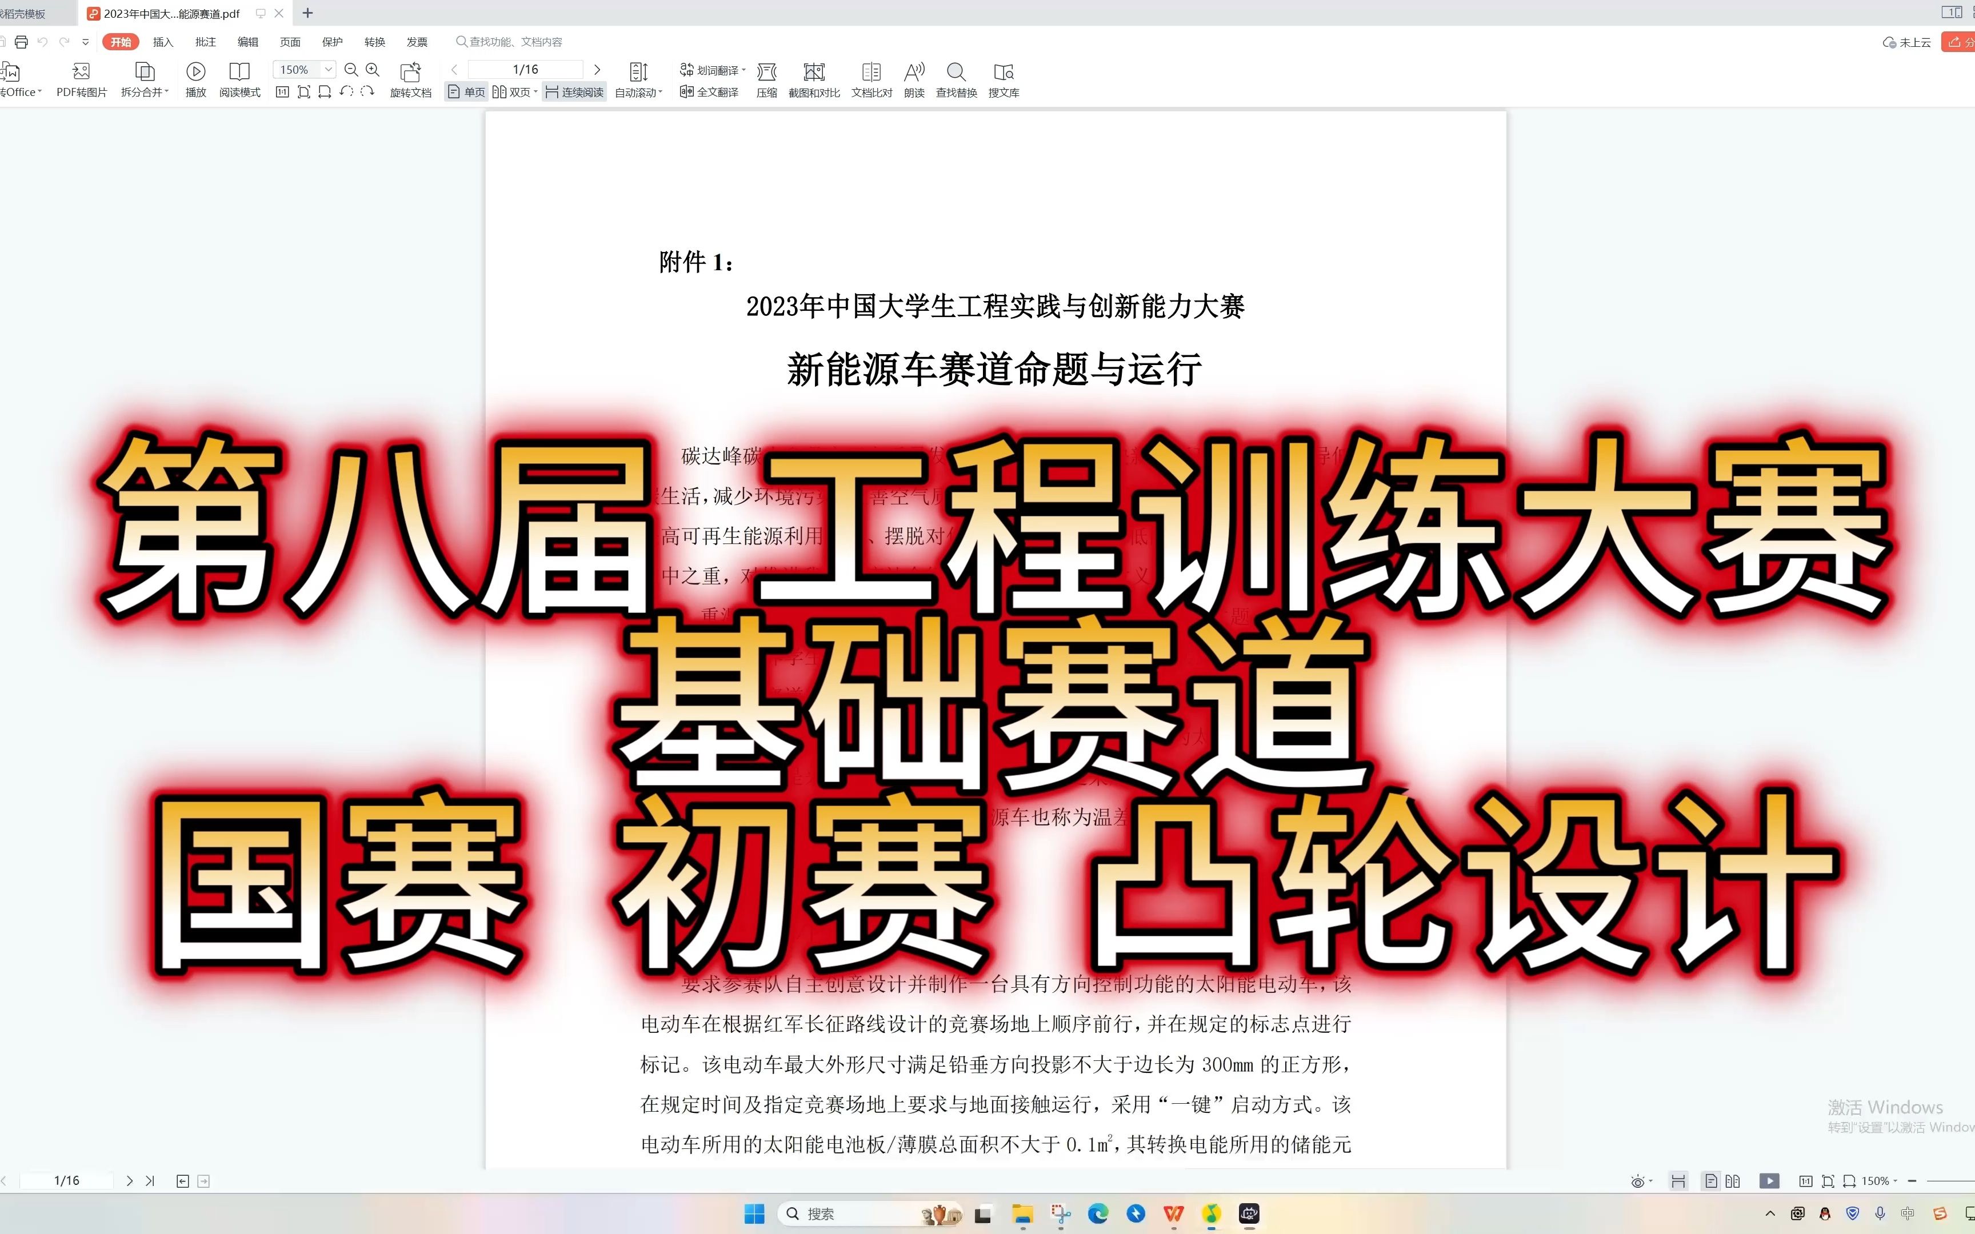Select the 2023年中国大...能源赛道.pdf tab

click(171, 14)
